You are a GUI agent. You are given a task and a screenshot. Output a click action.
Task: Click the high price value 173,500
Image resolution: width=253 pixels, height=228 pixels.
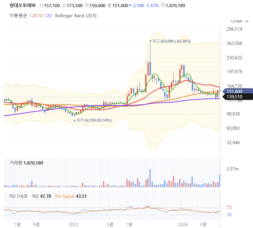tap(75, 6)
